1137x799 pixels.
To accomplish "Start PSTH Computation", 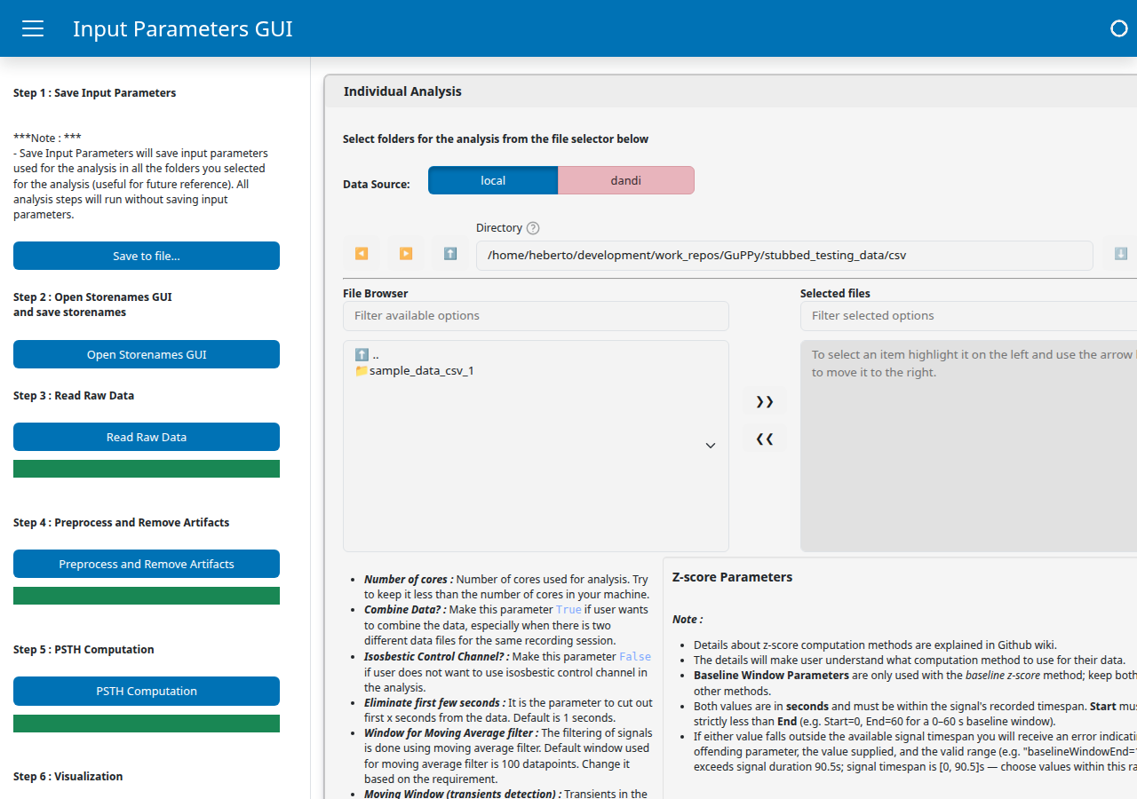I will pos(147,691).
